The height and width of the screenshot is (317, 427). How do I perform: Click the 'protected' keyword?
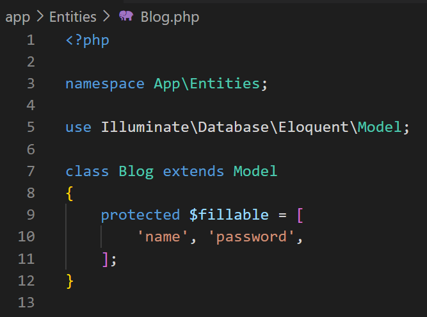coord(140,215)
